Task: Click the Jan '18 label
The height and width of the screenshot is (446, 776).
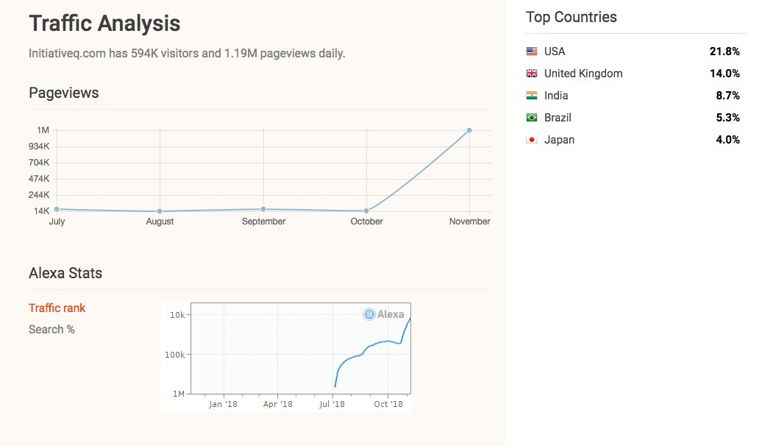Action: pos(223,404)
